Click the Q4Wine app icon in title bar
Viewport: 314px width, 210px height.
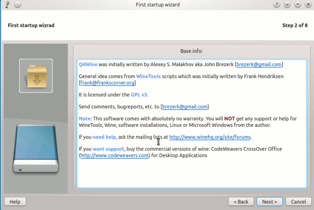coord(8,4)
